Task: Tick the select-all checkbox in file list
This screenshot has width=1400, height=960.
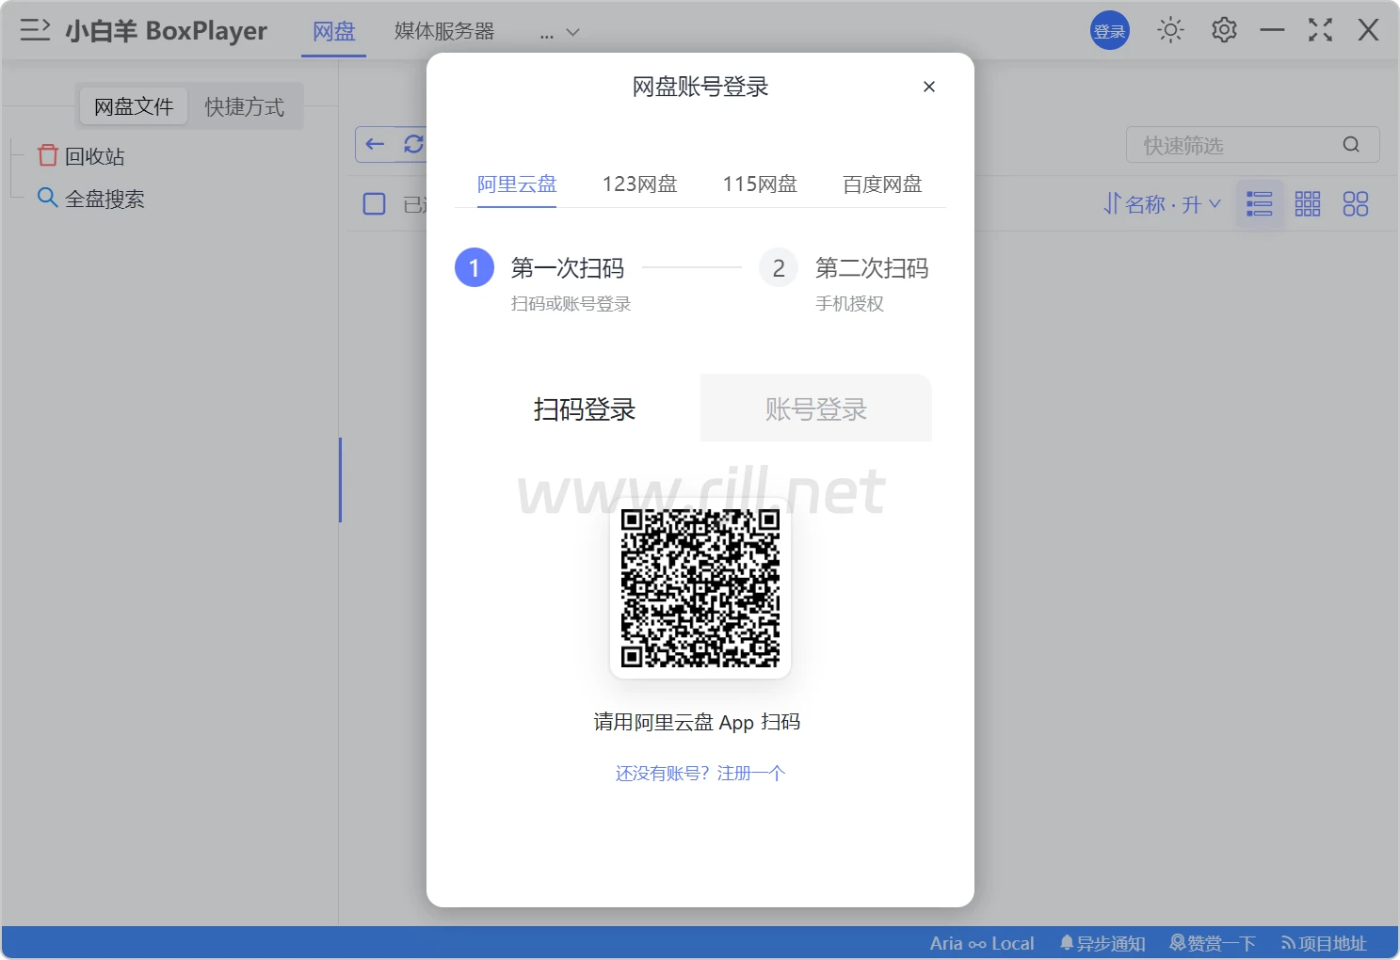Action: tap(375, 204)
